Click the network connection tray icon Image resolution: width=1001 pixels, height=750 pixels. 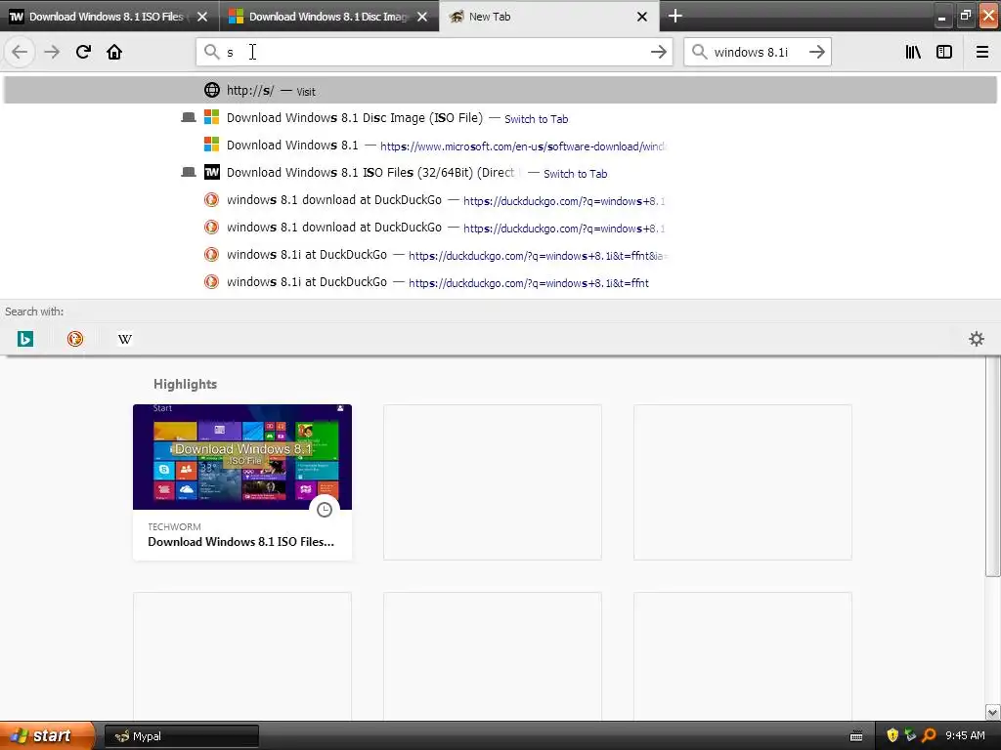click(910, 735)
